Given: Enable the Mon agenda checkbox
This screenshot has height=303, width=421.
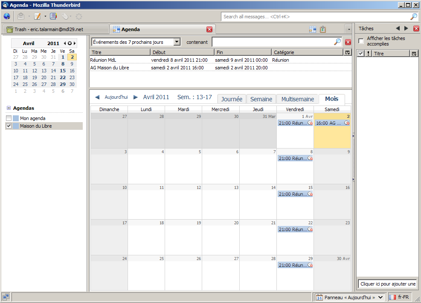Looking at the screenshot, I should 9,118.
